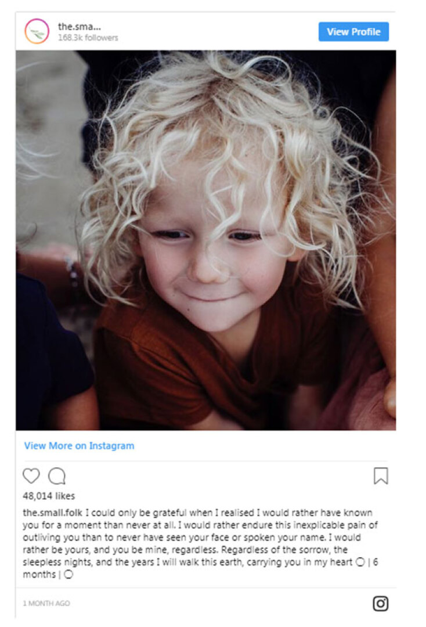426x627 pixels.
Task: Click the child's curly blonde hair in photo
Action: click(224, 132)
